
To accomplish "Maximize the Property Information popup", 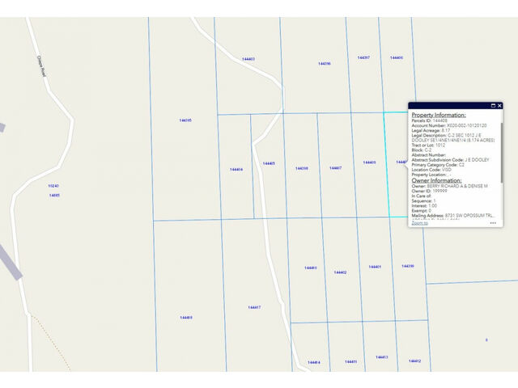I will click(493, 106).
